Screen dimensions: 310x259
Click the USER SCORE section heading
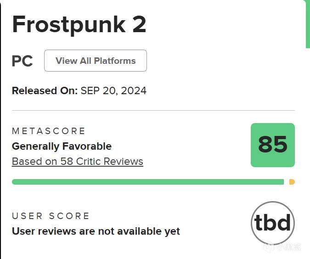51,216
